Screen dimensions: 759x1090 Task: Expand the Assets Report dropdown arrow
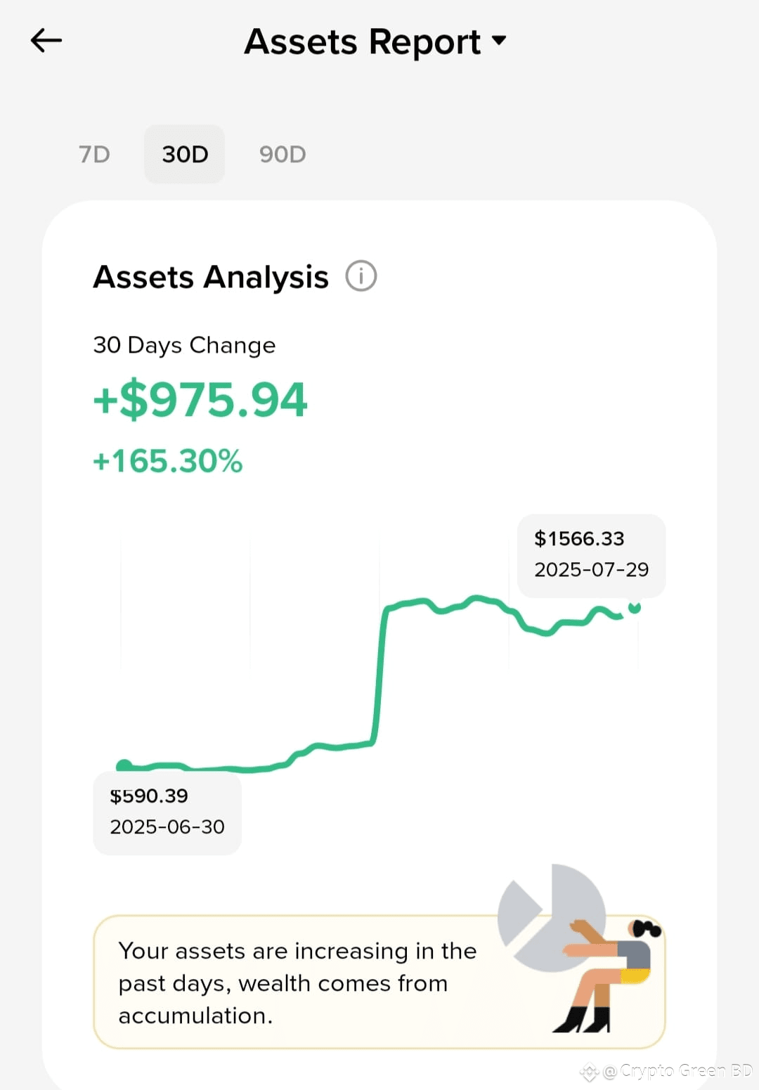(499, 40)
